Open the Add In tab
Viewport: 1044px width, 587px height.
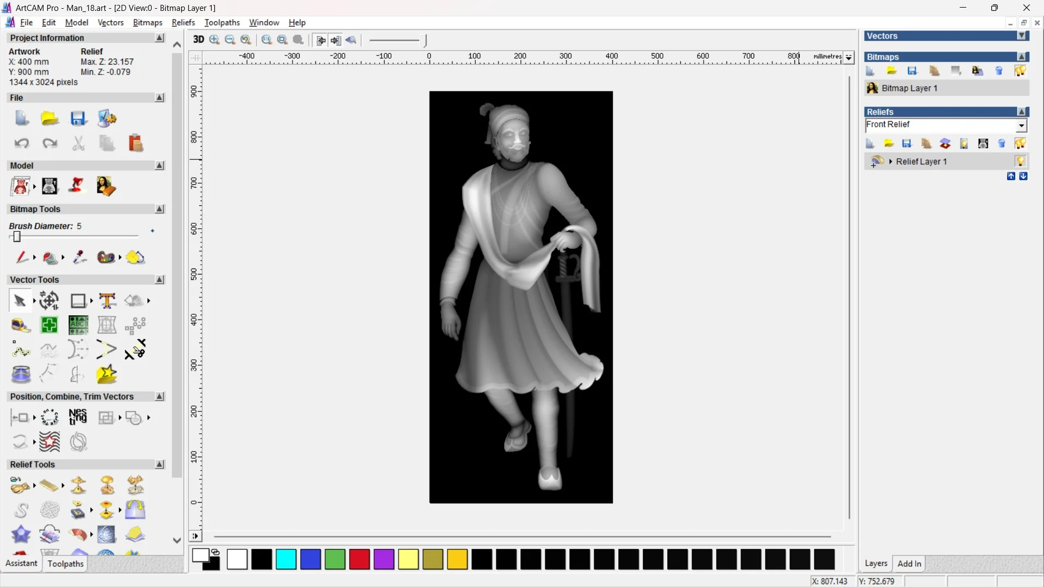(x=909, y=564)
